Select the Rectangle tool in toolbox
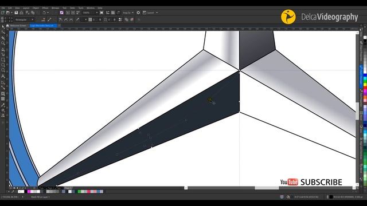The width and height of the screenshot is (367, 206). 3,60
